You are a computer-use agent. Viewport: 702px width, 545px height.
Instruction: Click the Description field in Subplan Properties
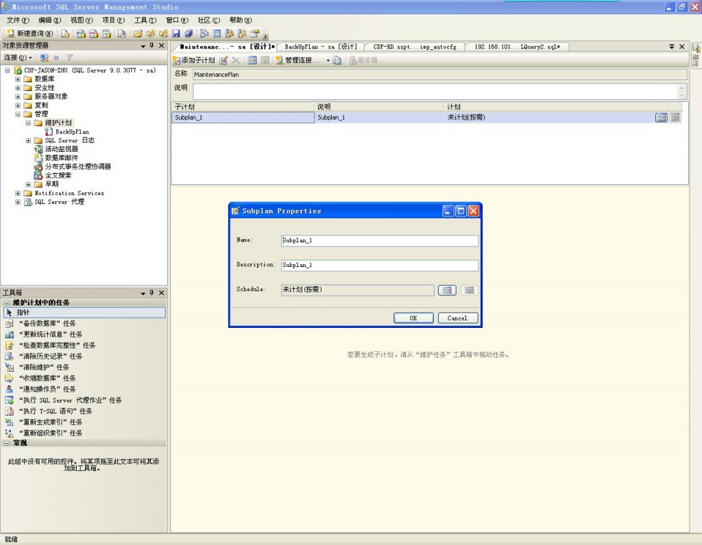point(379,265)
